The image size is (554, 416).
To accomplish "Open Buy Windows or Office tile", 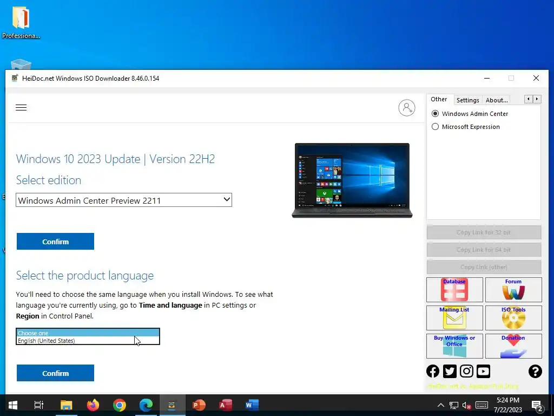I will coord(454,346).
